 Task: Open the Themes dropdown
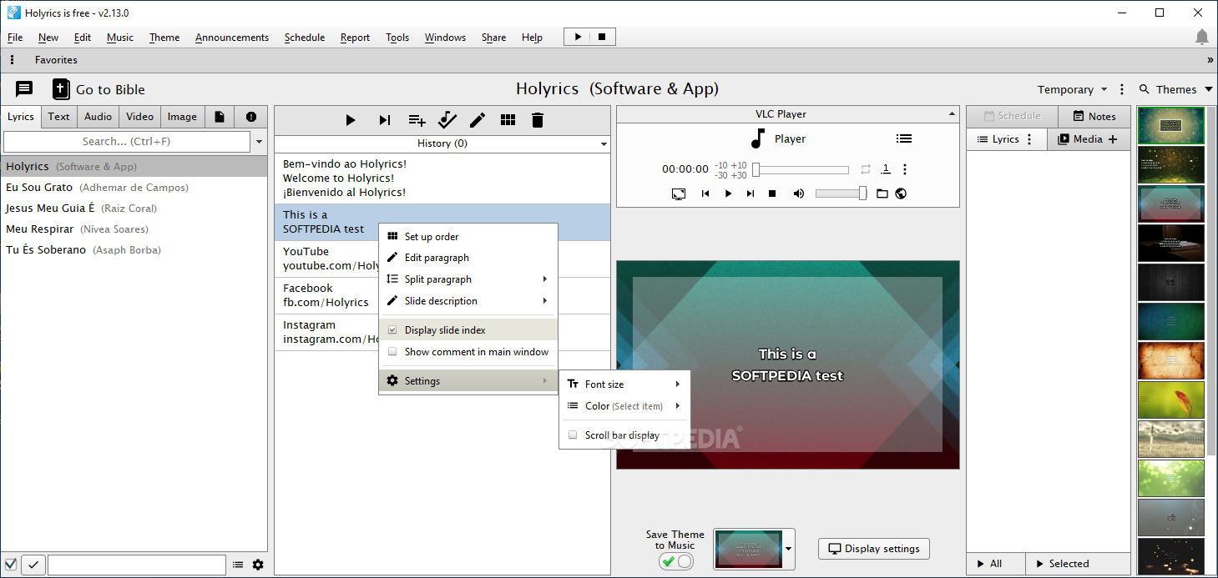click(1175, 89)
